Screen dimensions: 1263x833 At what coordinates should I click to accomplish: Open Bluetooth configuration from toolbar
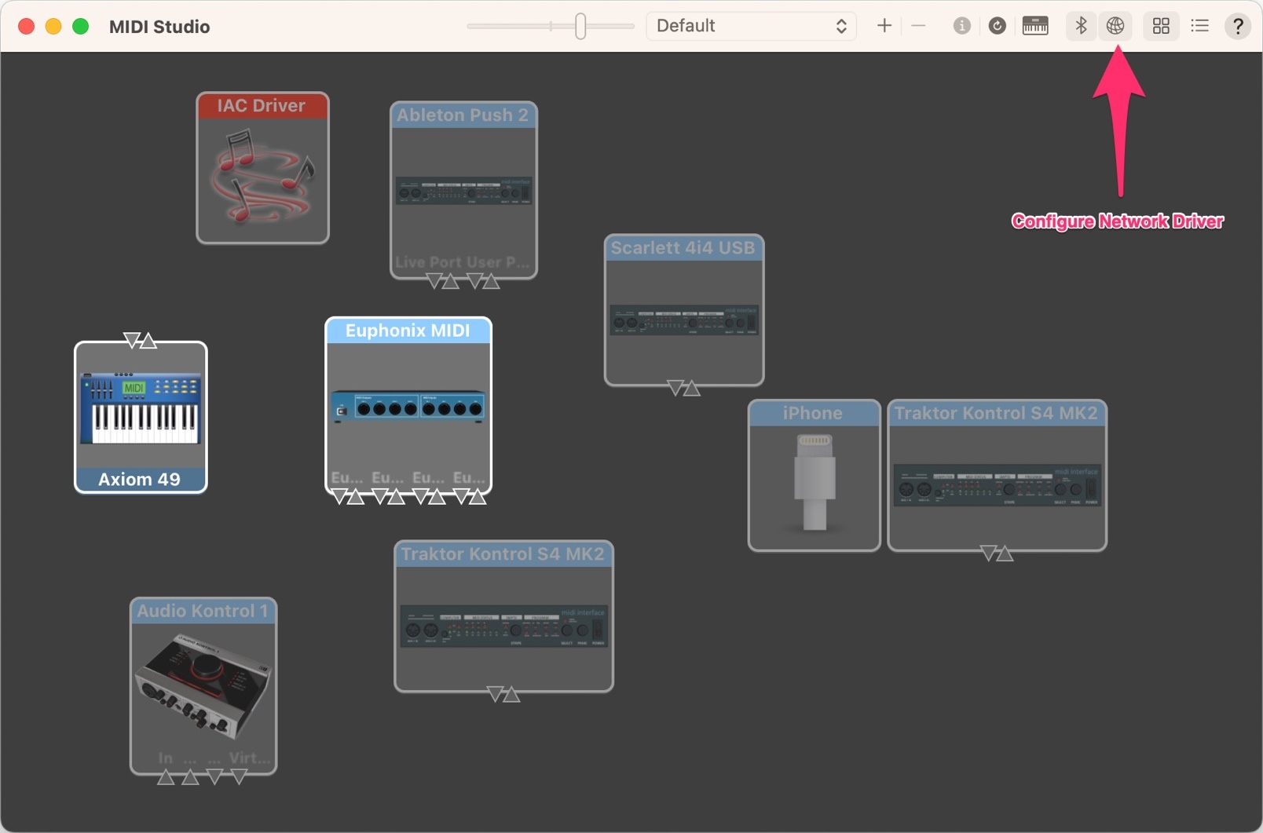(x=1081, y=26)
